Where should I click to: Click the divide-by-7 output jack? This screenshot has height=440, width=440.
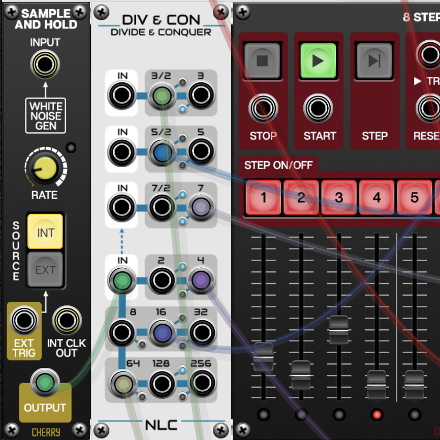click(x=201, y=207)
